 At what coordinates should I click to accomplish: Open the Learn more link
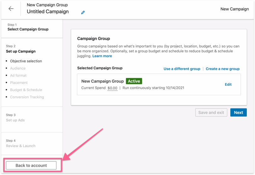pos(102,56)
